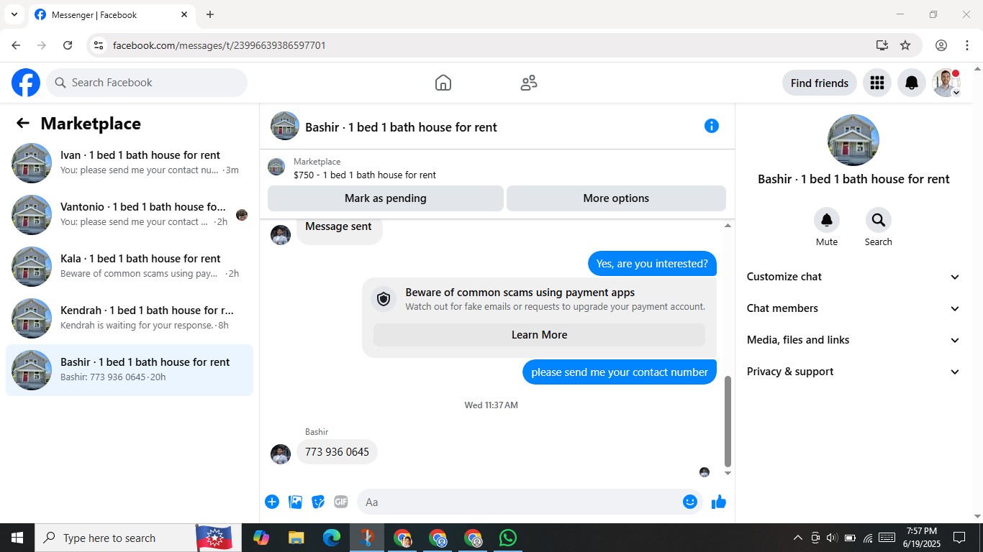Choose a sticker from the composer

(318, 502)
